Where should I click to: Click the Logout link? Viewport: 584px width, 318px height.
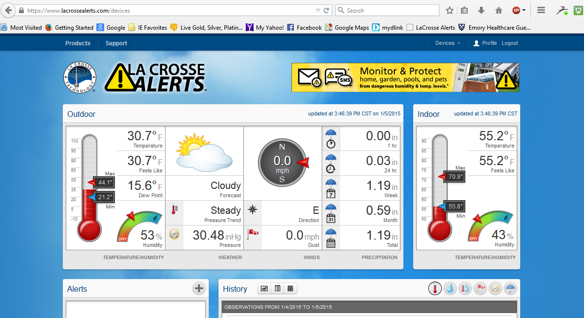(510, 43)
